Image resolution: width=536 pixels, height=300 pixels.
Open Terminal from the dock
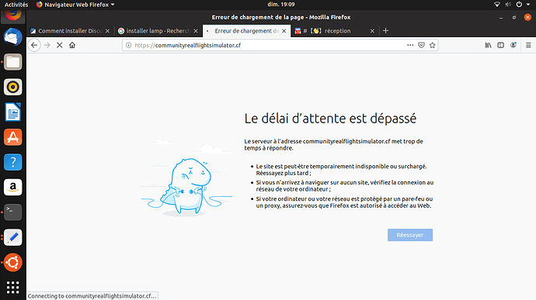pos(13,212)
